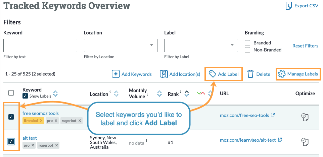Click Optimize icon for alt text row
This screenshot has width=323, height=157.
pos(305,141)
